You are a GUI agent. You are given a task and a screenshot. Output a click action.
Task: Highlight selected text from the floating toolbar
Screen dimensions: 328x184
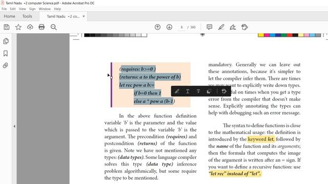pos(177,91)
